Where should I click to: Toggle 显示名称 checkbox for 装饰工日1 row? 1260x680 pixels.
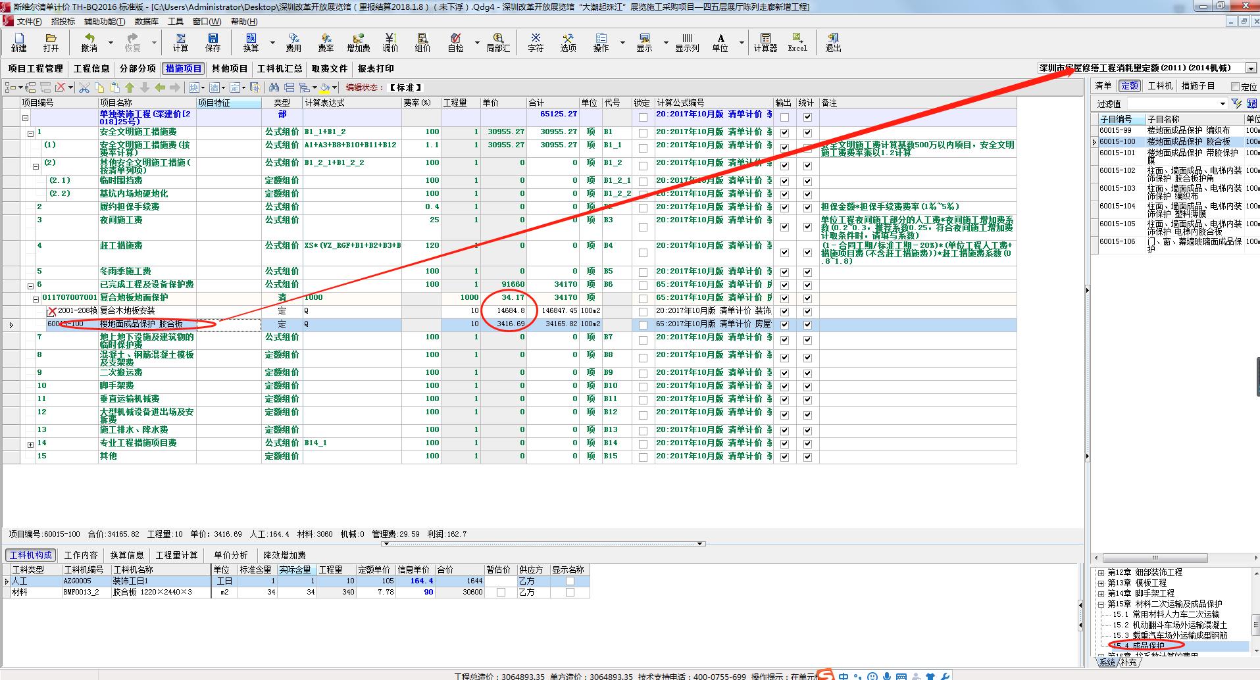pyautogui.click(x=570, y=581)
